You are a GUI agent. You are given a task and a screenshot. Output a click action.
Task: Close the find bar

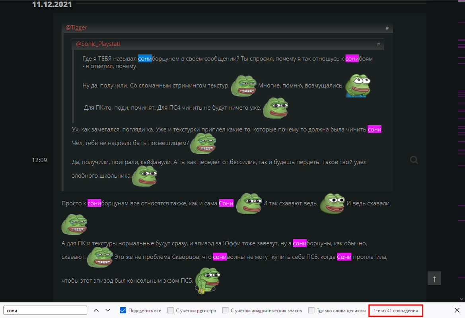[x=457, y=310]
